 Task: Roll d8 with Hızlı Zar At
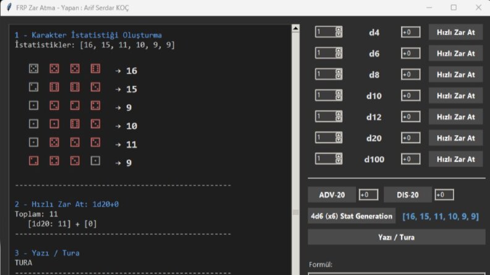tap(455, 75)
